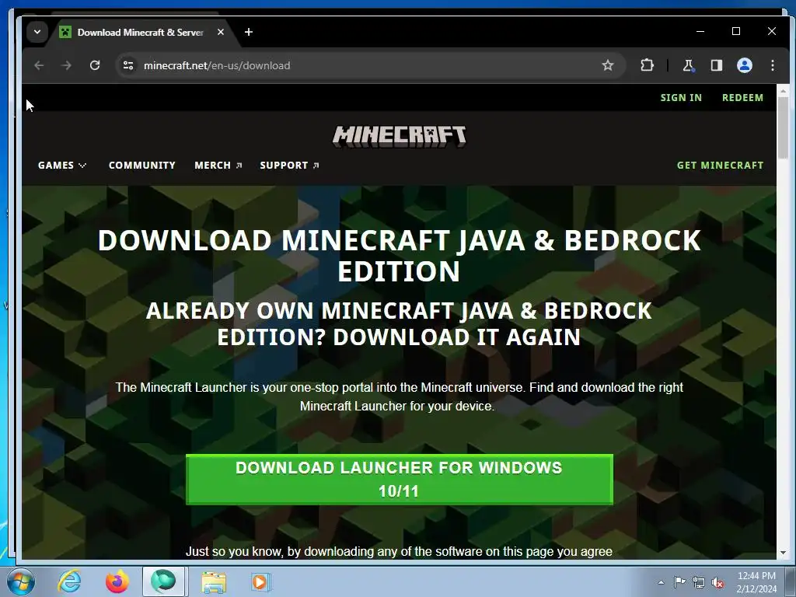The width and height of the screenshot is (796, 597).
Task: Switch to the active browser taskbar icon
Action: tap(163, 581)
